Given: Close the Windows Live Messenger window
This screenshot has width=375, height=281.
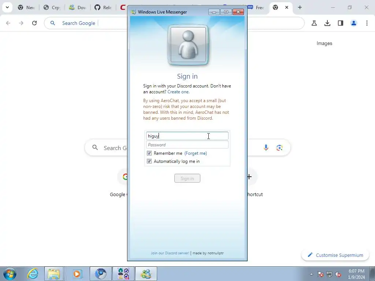Looking at the screenshot, I should point(238,12).
